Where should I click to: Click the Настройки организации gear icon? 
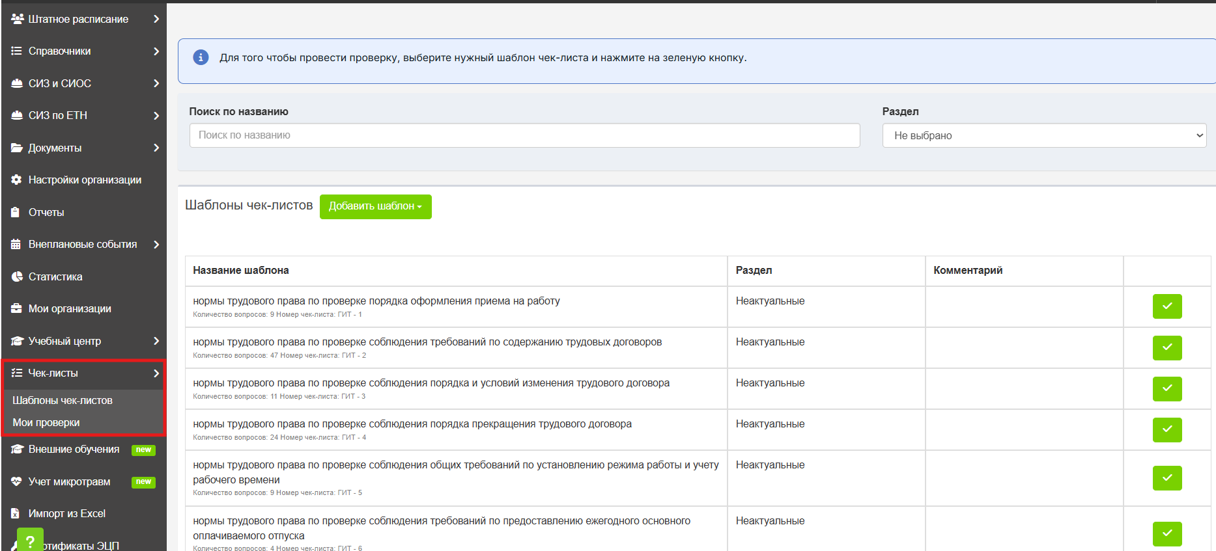pos(16,180)
